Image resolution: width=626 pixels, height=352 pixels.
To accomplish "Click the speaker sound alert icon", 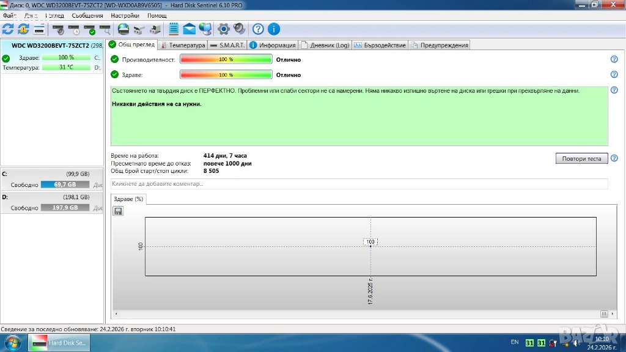I will 239,29.
